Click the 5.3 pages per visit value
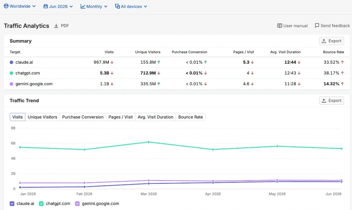 coord(246,62)
